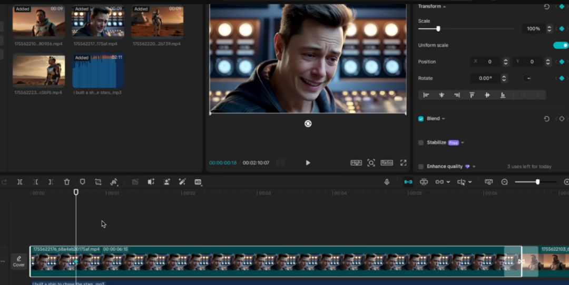Click the Cover button on timeline track
This screenshot has height=285, width=569.
19,261
